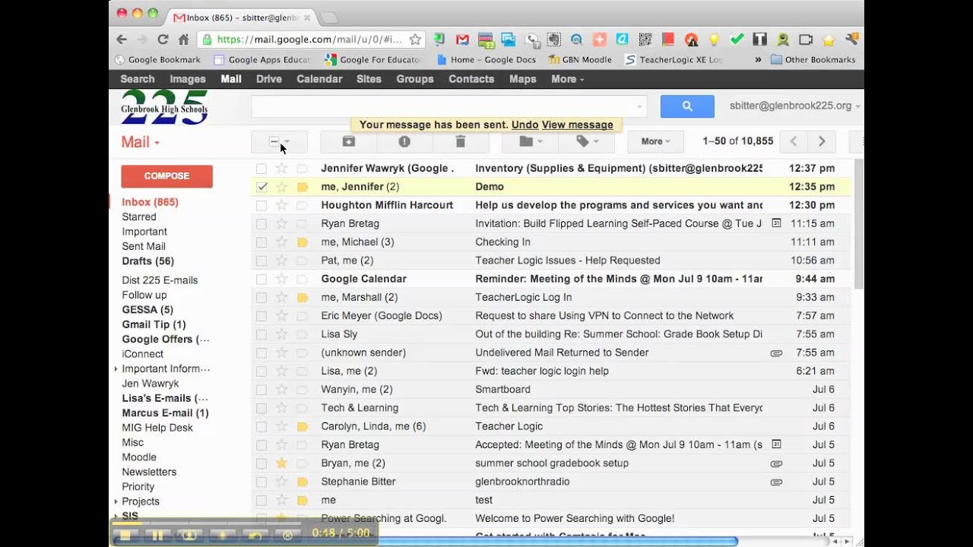Open the More actions dropdown

[655, 141]
